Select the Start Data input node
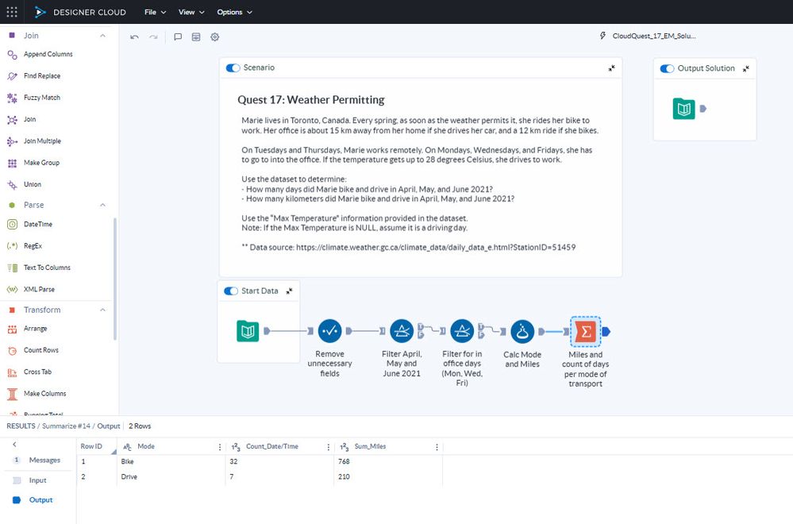The width and height of the screenshot is (793, 524). [x=248, y=331]
